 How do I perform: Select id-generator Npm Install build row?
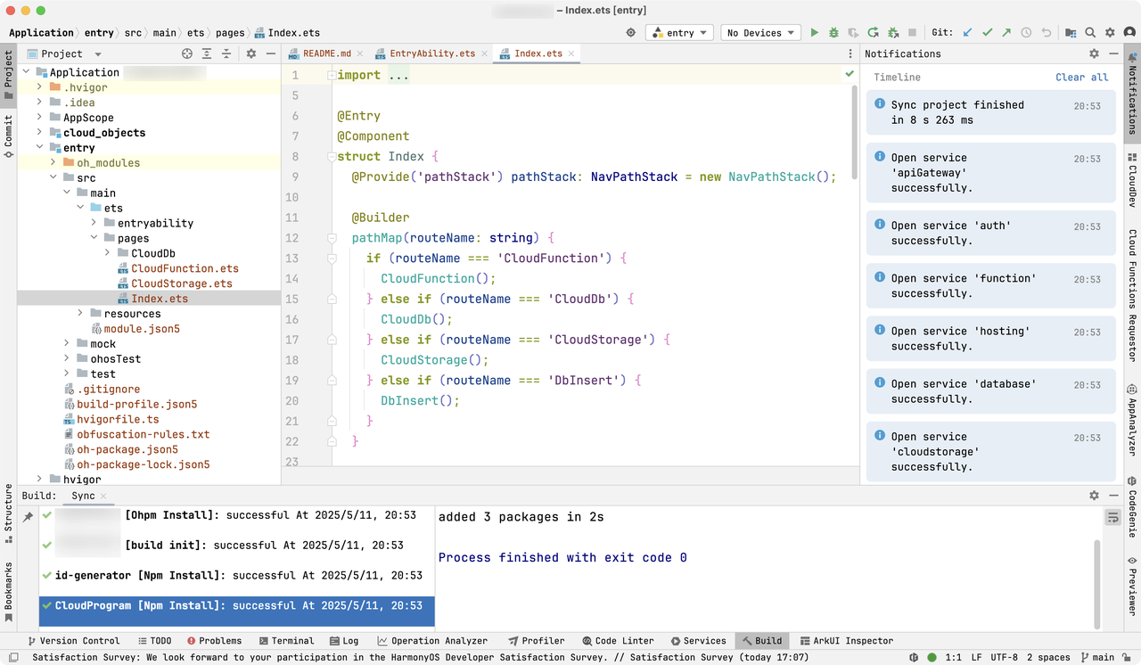[238, 575]
